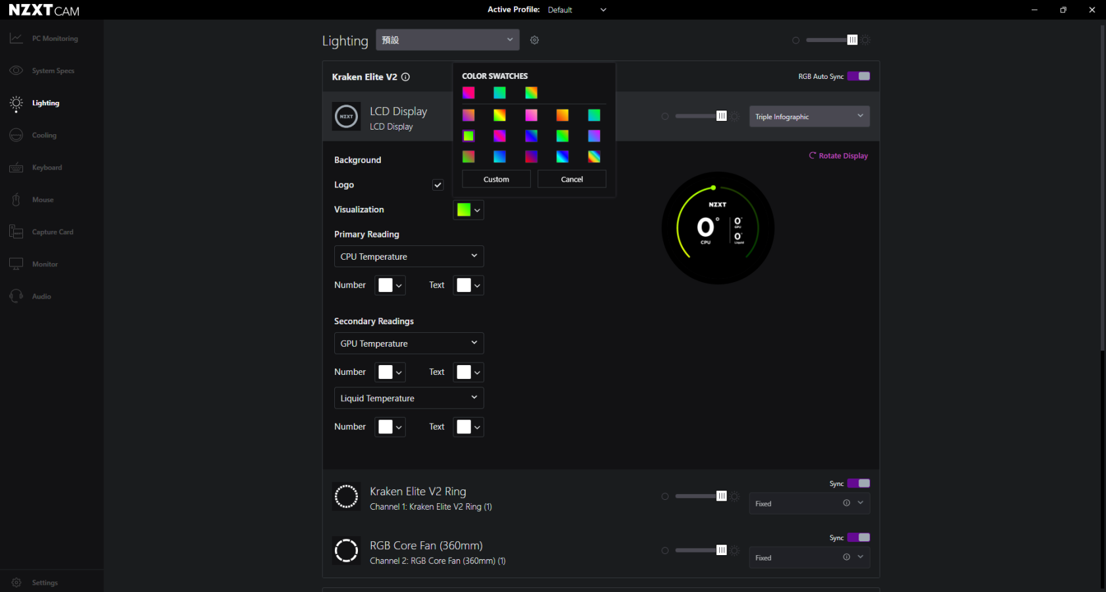Click the Rotate Display link
This screenshot has height=592, width=1106.
(x=838, y=156)
